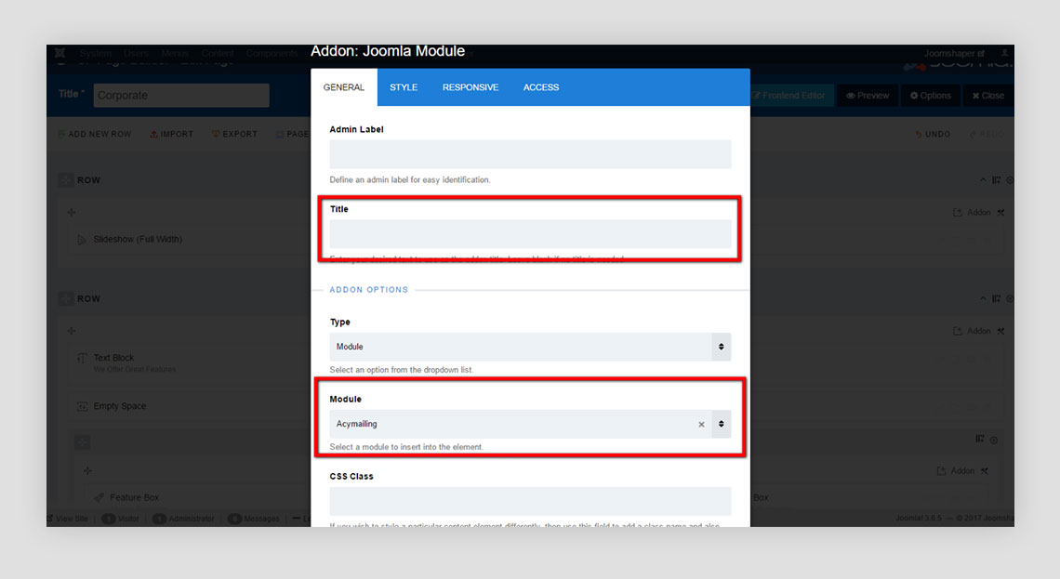Click the Admin Label input field
This screenshot has width=1060, height=579.
coord(530,154)
